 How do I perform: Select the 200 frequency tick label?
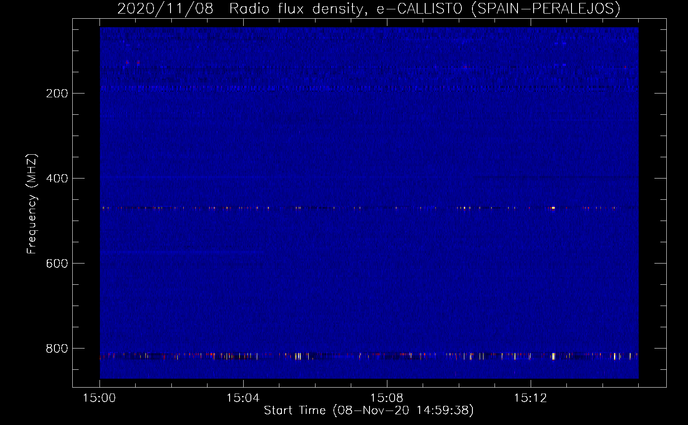click(57, 93)
